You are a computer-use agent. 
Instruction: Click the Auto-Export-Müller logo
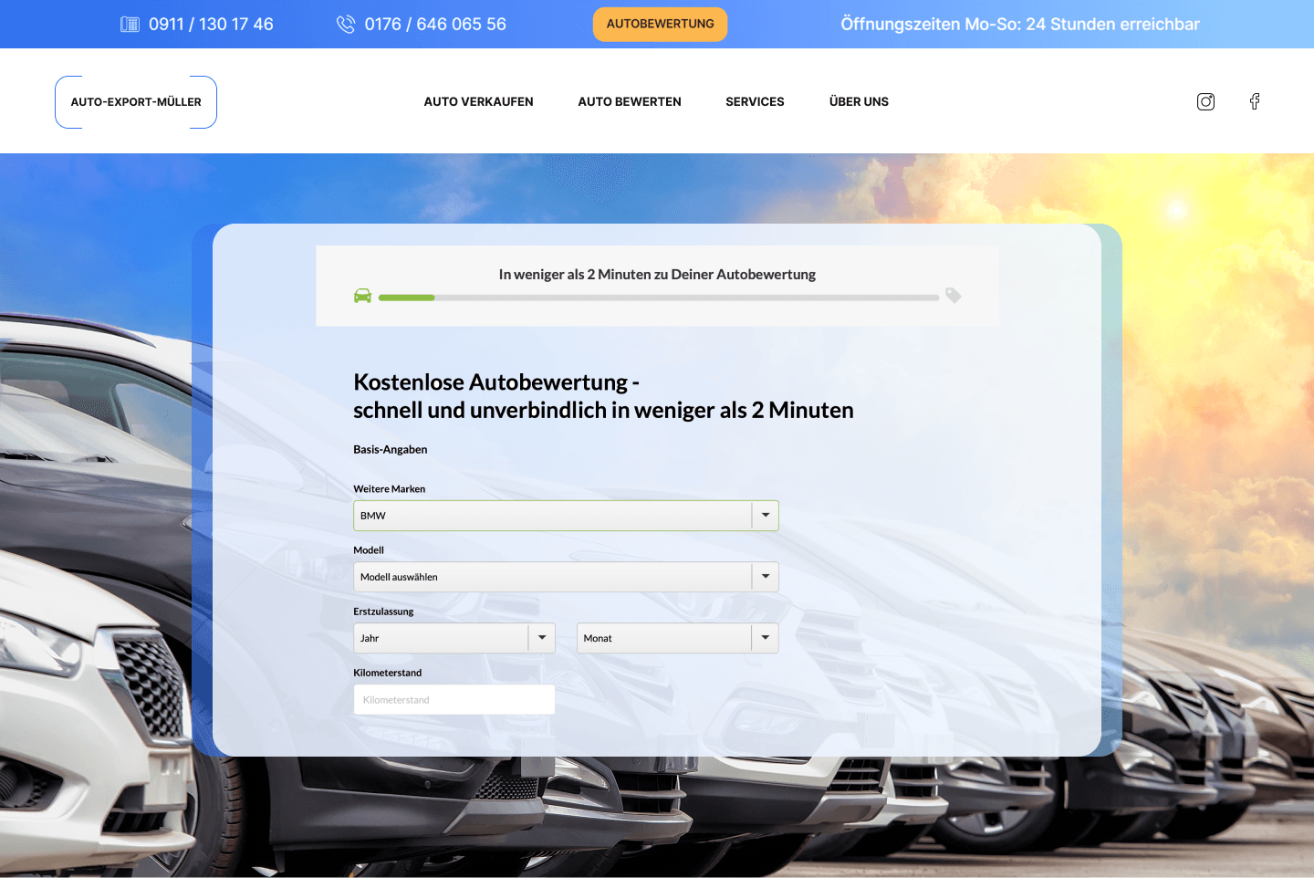[136, 102]
